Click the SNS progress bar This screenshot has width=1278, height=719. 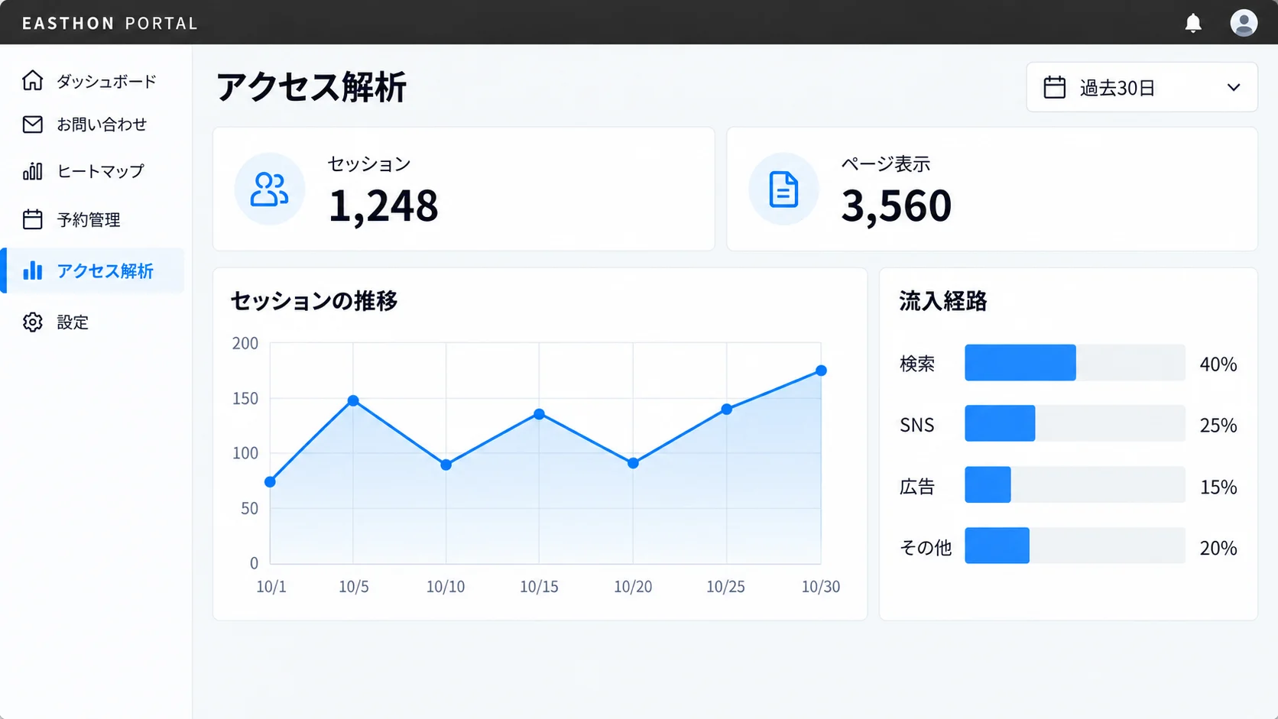coord(1075,423)
